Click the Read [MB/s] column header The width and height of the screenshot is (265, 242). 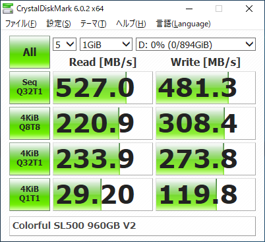(x=103, y=62)
